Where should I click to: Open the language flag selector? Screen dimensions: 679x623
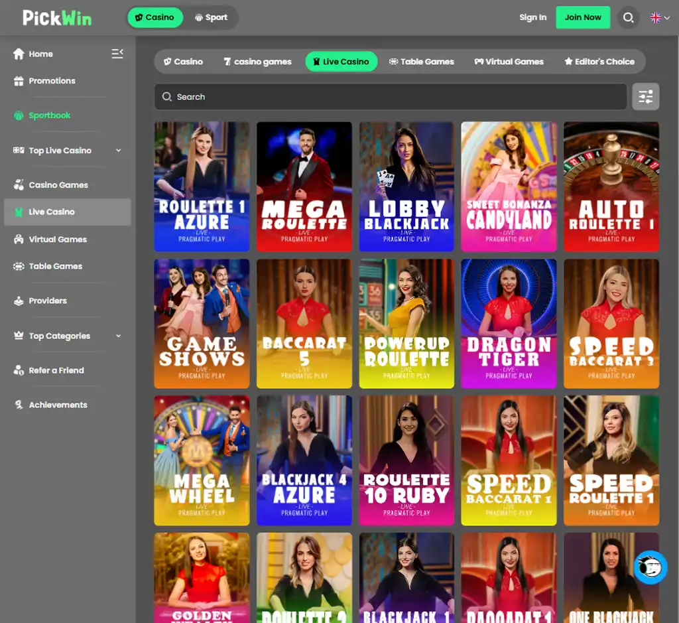point(660,18)
